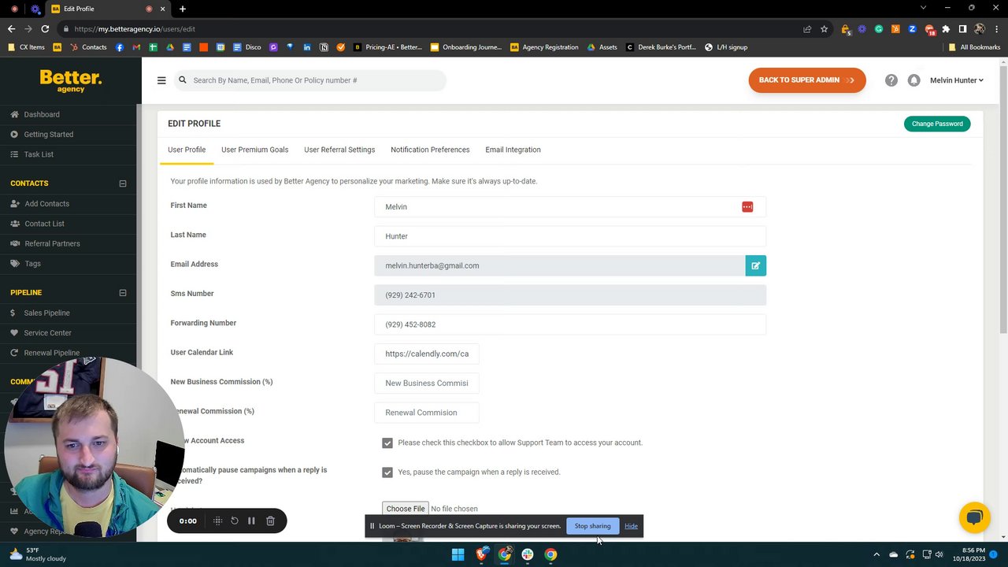Open the Grammarly extension icon
This screenshot has height=567, width=1008.
click(879, 29)
